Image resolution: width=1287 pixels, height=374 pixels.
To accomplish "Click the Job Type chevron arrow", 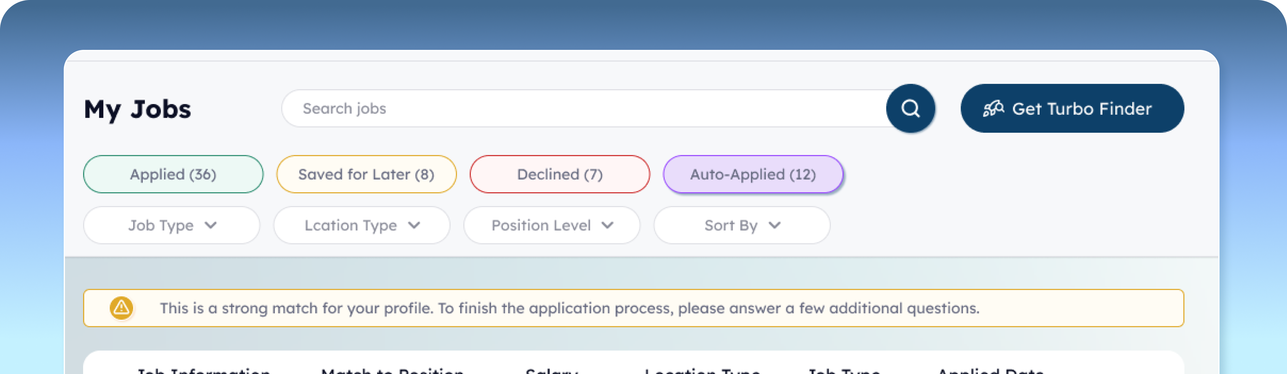I will (x=211, y=225).
